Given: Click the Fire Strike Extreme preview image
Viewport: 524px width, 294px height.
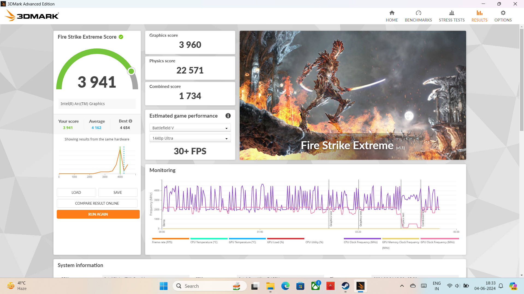Looking at the screenshot, I should [353, 95].
